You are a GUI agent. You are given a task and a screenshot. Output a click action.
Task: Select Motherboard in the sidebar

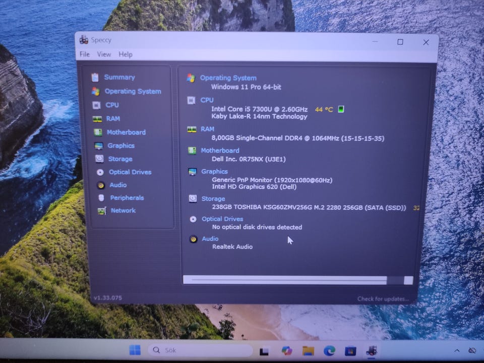[x=126, y=132]
